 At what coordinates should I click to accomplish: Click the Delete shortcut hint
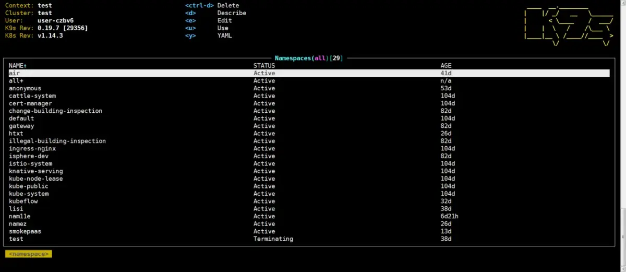228,5
